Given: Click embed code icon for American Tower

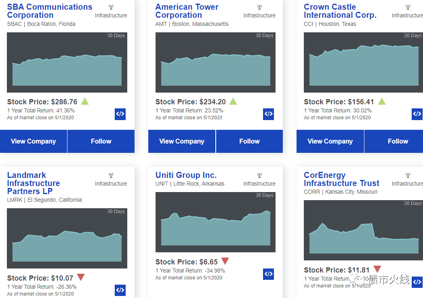Looking at the screenshot, I should point(268,114).
